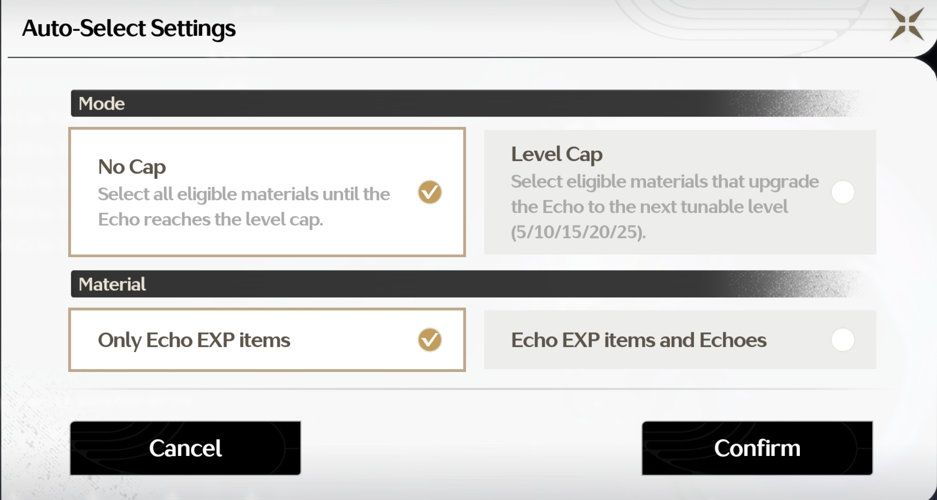Click the gold checkmark beside Only Echo EXP items
937x500 pixels.
(430, 340)
